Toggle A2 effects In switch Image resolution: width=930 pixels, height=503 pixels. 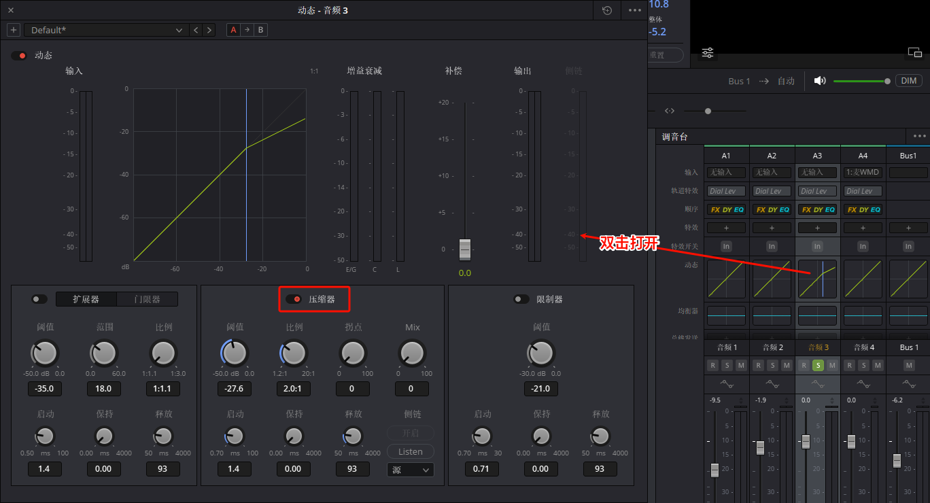pos(772,246)
